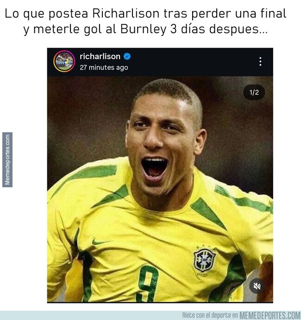Open the richarlison username profile link
The image size is (301, 320).
[x=100, y=56]
